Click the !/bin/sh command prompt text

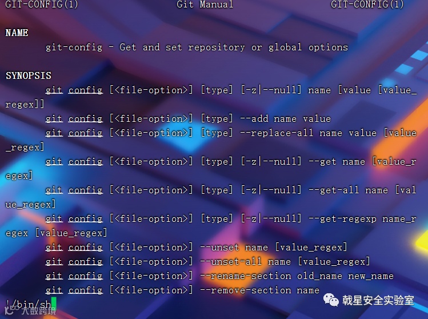click(28, 304)
